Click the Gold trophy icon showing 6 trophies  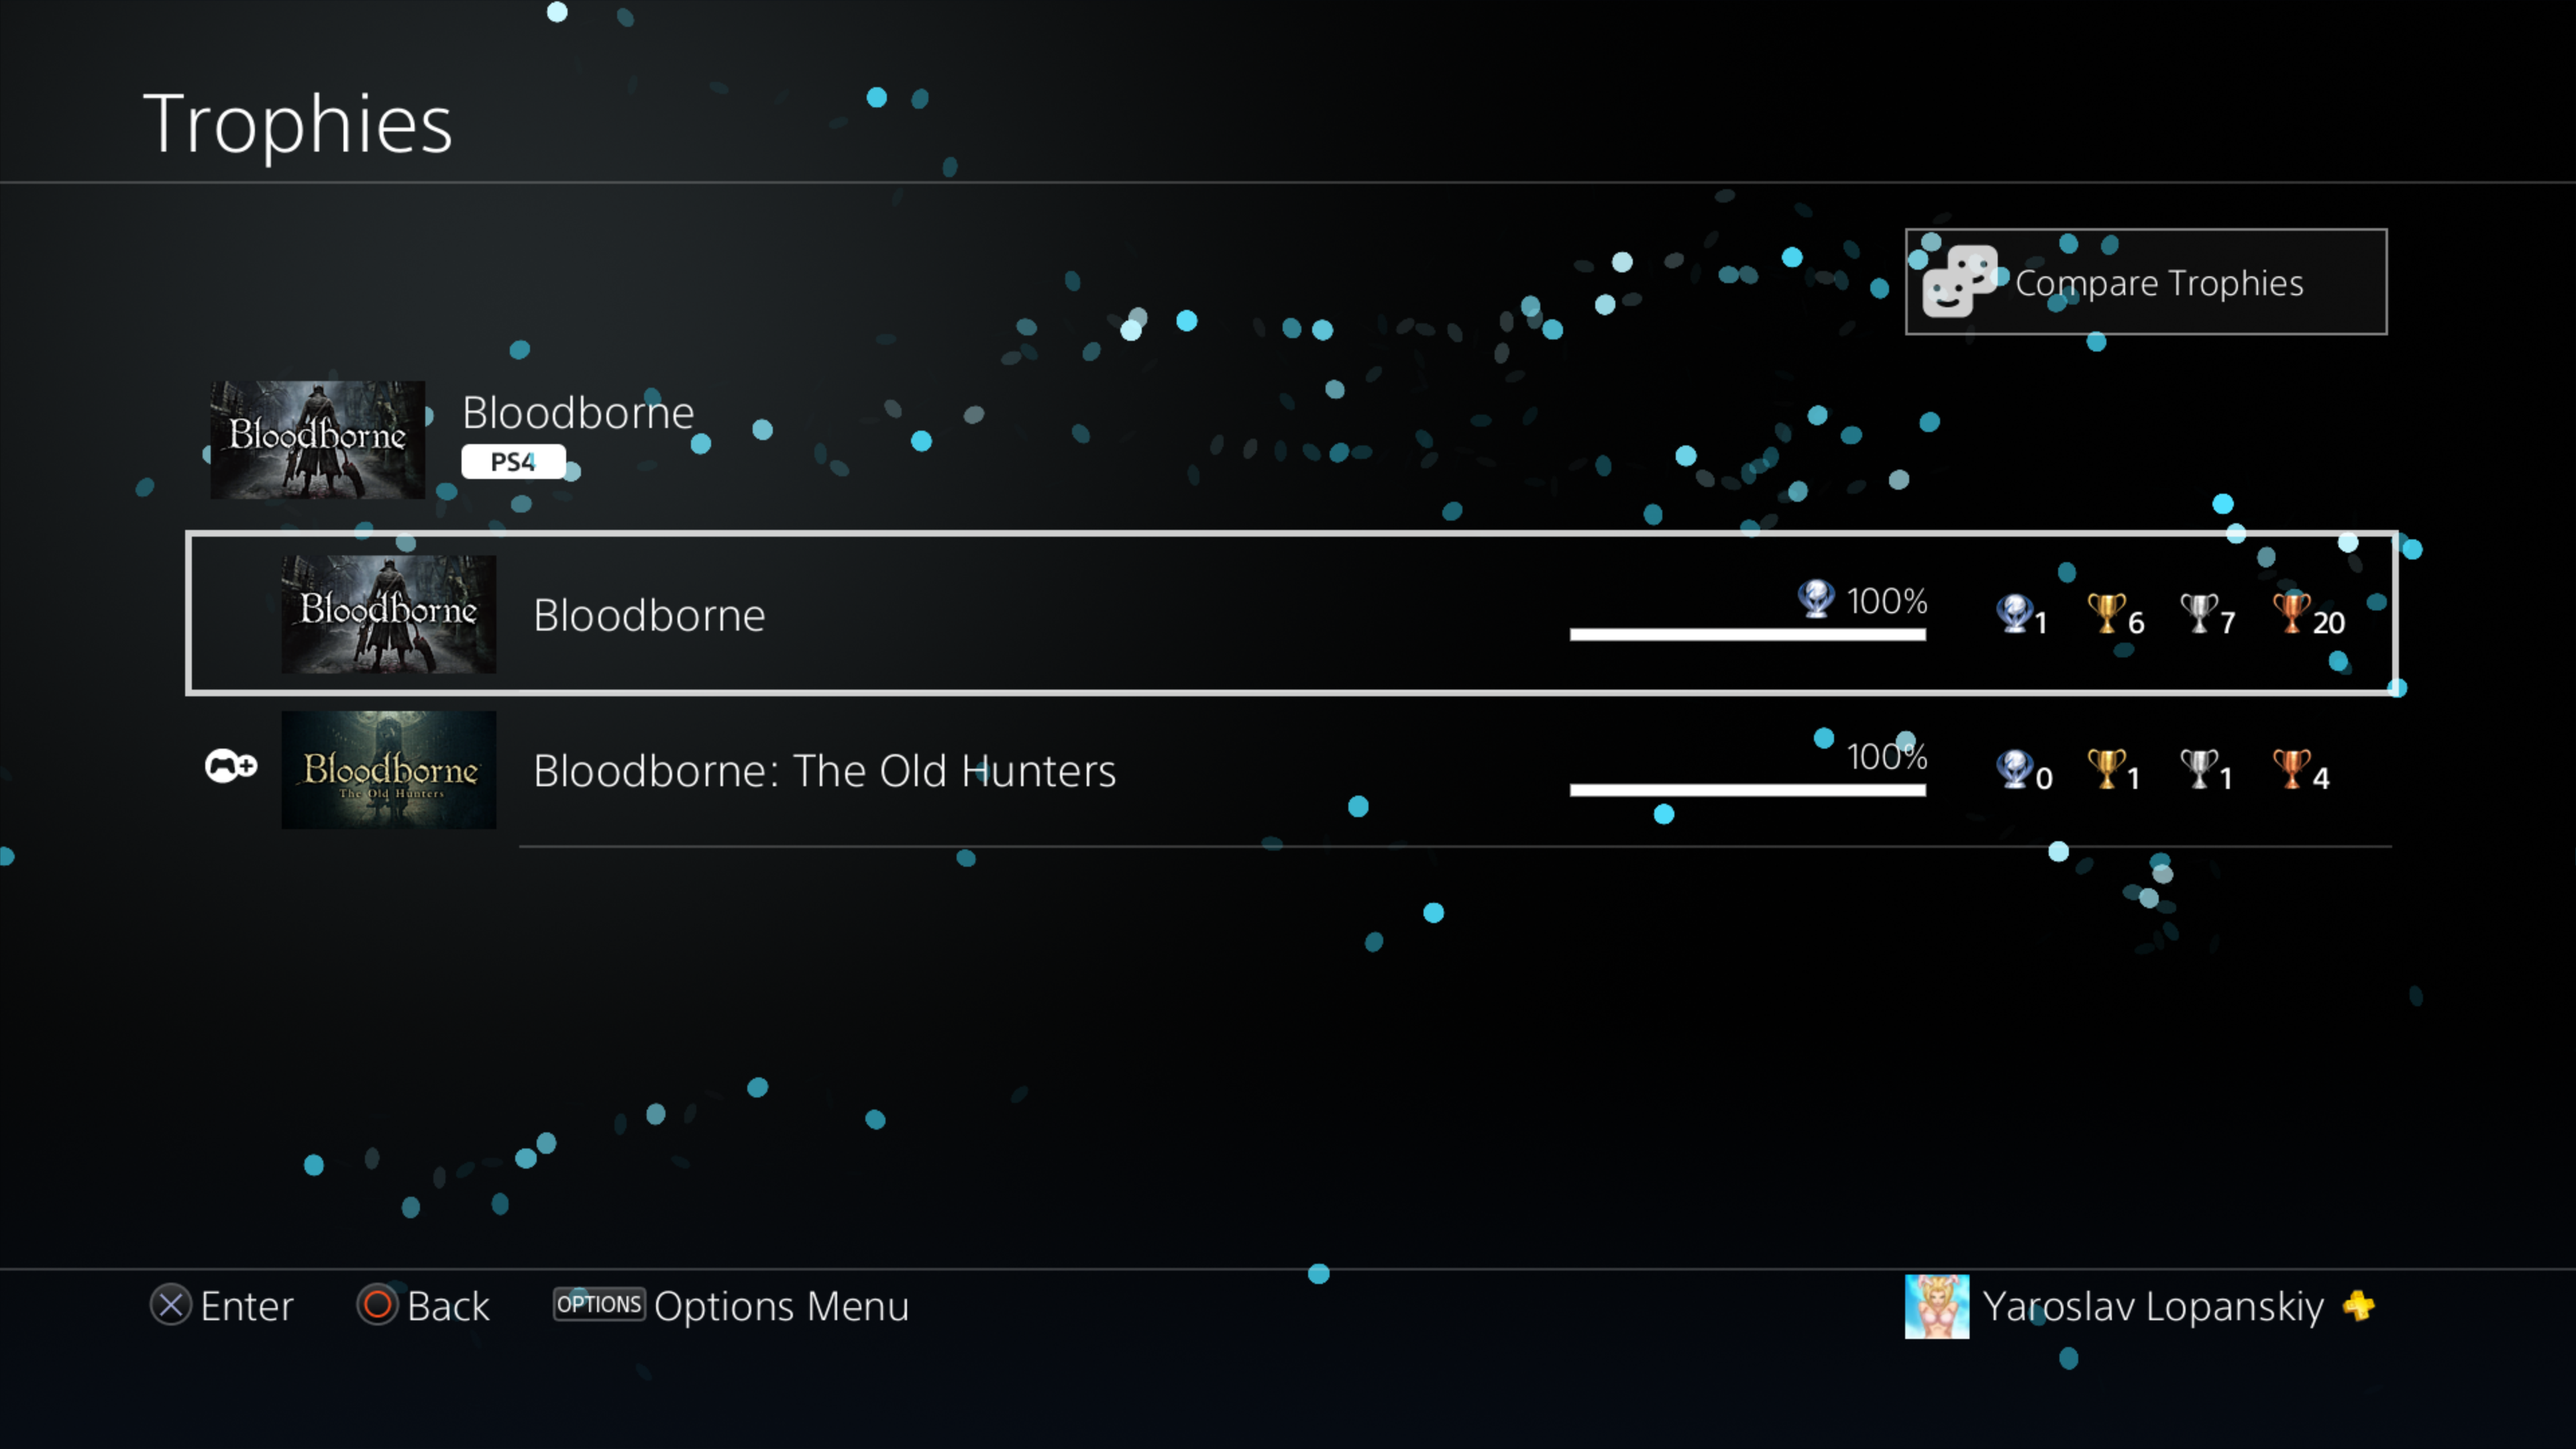(2109, 616)
